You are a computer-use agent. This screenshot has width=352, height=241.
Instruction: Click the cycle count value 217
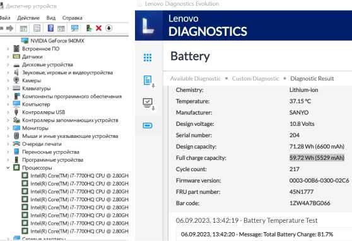click(x=295, y=169)
